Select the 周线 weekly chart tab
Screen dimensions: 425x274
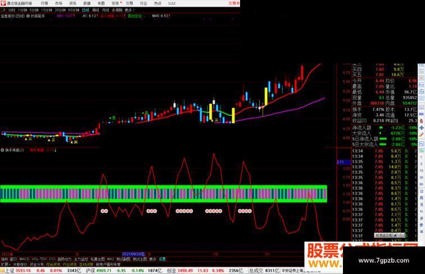pyautogui.click(x=96, y=10)
